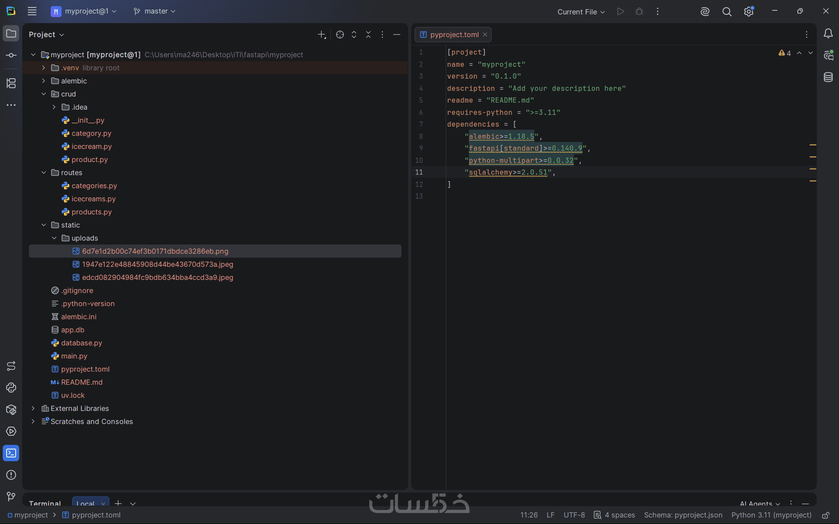Click the 11:26 caret position indicator
Screen dimensions: 839x524
[x=529, y=515]
